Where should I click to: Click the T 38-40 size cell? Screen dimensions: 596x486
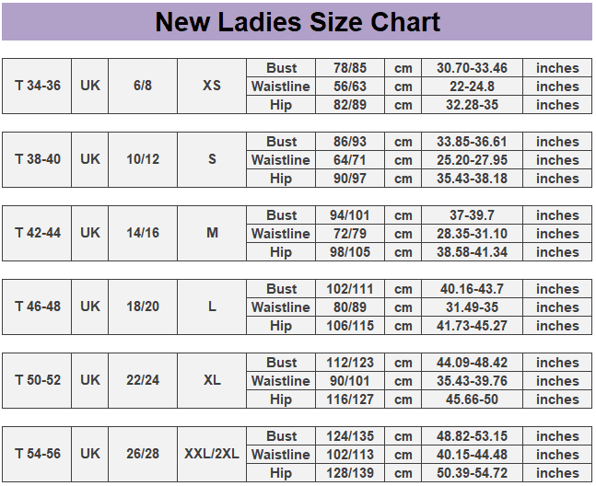point(38,159)
